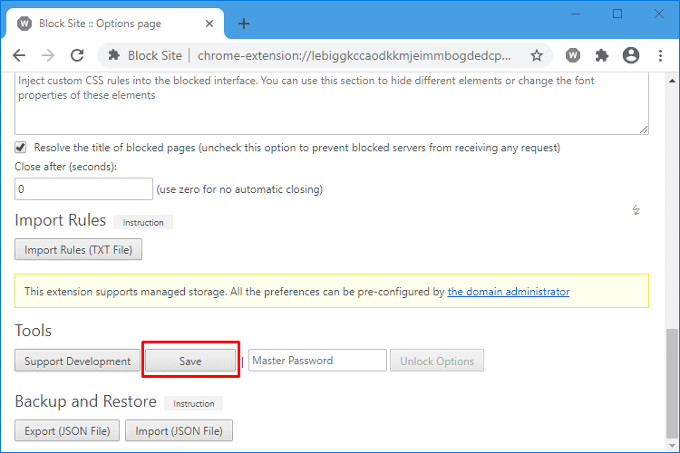The width and height of the screenshot is (680, 453).
Task: Click the Close after seconds input field
Action: (x=83, y=189)
